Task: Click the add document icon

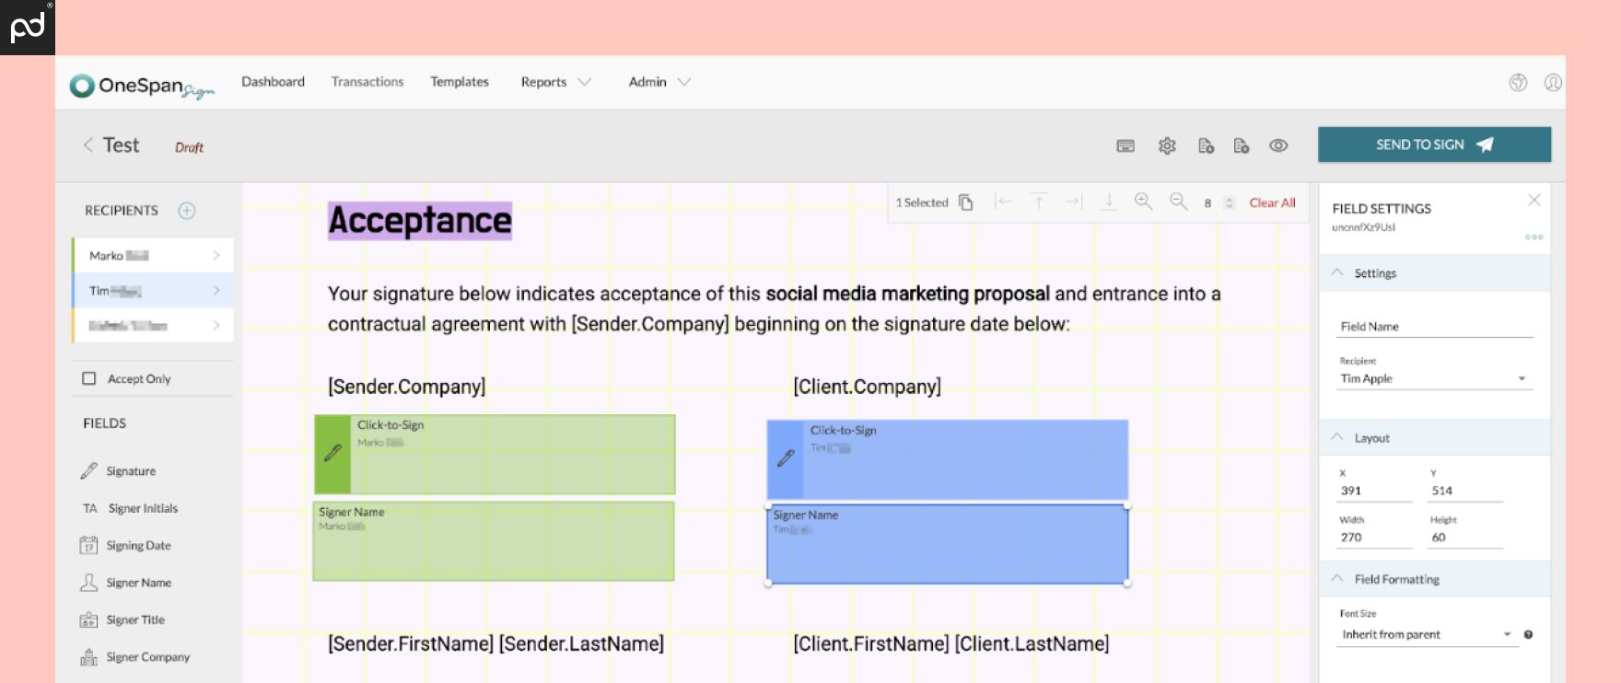Action: (1206, 145)
